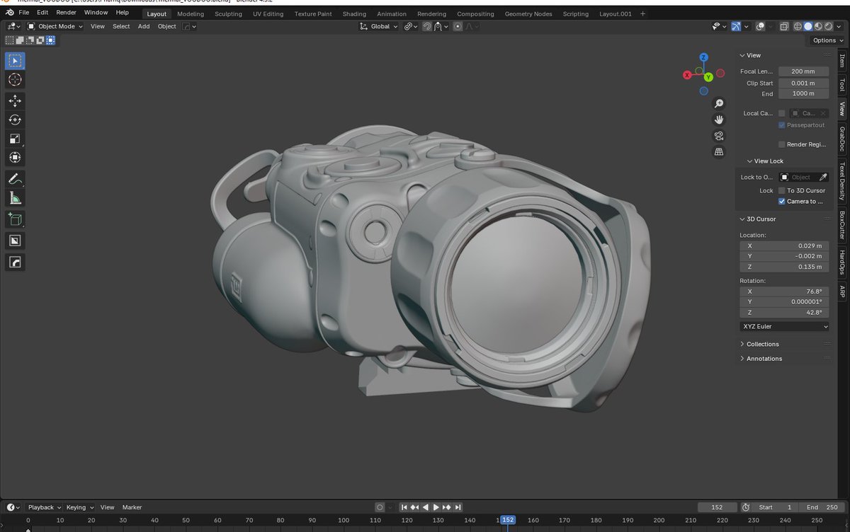Toggle the Local Camera checkbox
850x532 pixels.
(781, 113)
